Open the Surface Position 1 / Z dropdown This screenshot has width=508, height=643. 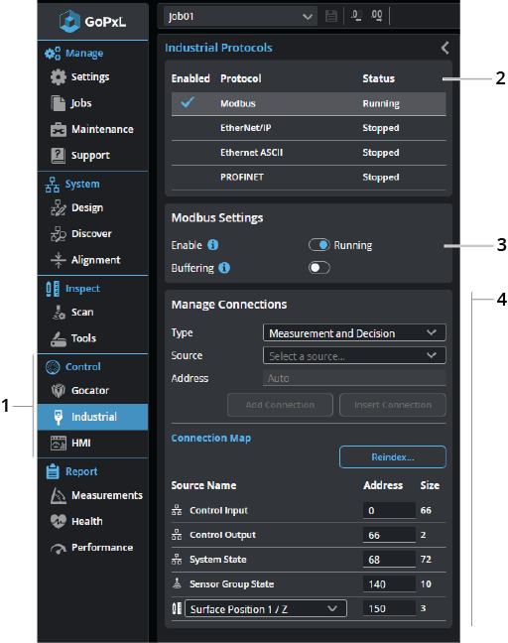click(266, 608)
